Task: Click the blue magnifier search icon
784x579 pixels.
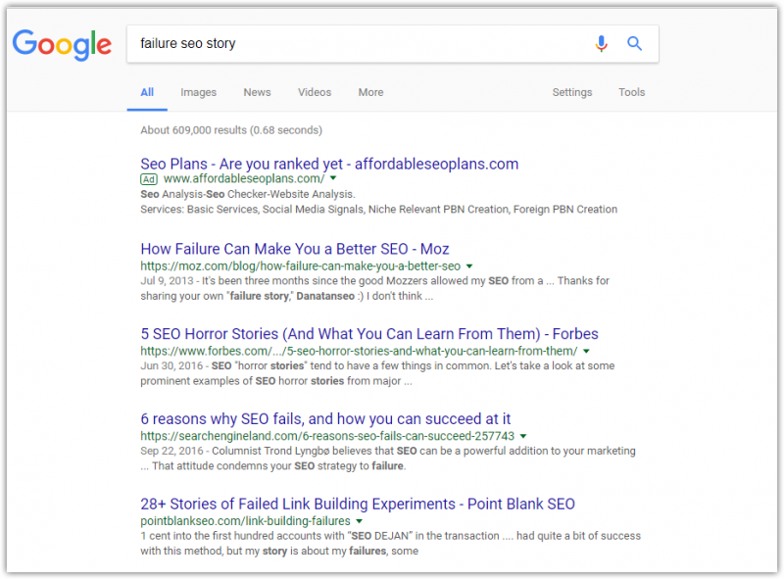Action: (634, 44)
